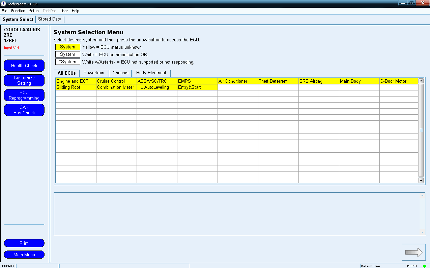Start ECU Reprogramming
The width and height of the screenshot is (430, 268).
24,95
